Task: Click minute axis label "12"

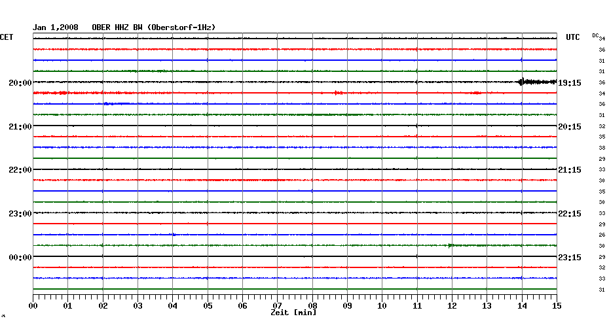Action: coord(452,306)
